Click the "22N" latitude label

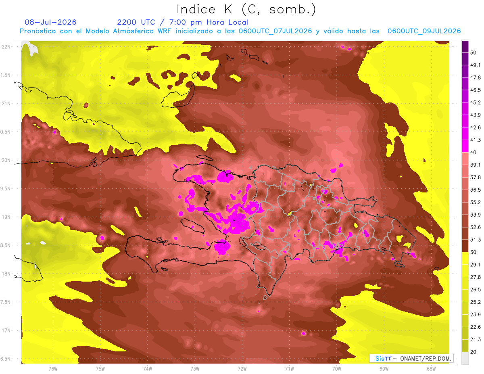(x=6, y=47)
